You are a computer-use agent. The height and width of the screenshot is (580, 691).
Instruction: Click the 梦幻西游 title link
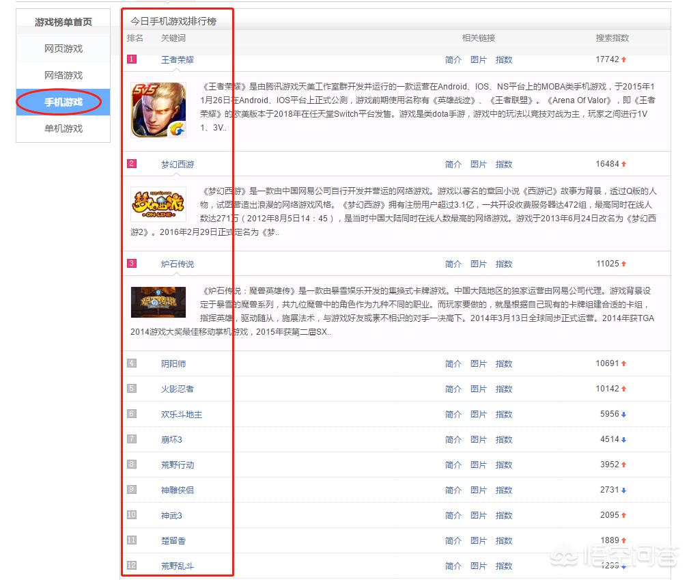pos(178,165)
